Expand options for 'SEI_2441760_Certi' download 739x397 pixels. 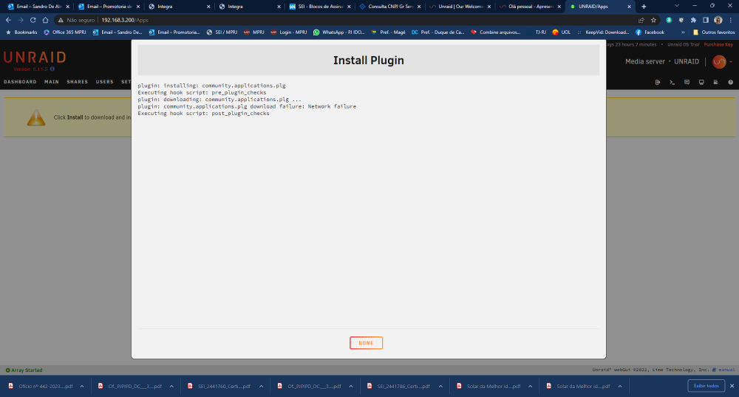tap(261, 386)
